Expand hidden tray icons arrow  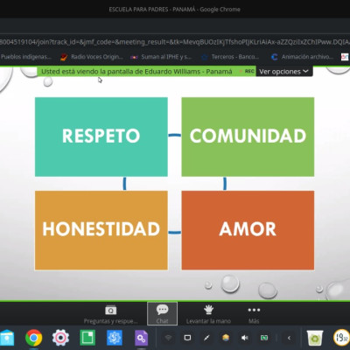[289, 338]
